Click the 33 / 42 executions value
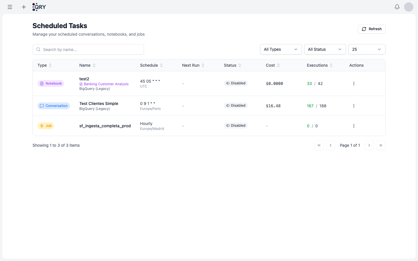418x261 pixels. coord(315,84)
